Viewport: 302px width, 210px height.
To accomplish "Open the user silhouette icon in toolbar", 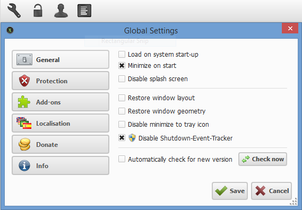I will (61, 11).
